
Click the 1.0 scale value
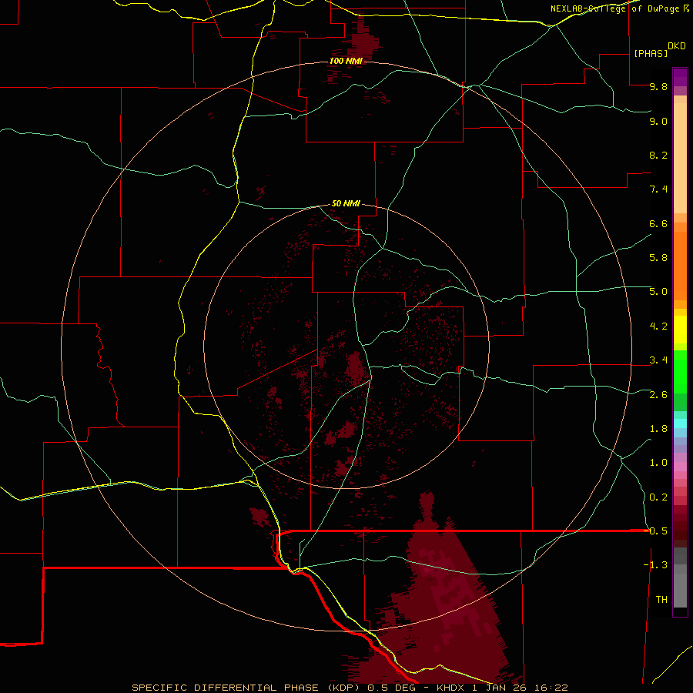(658, 463)
